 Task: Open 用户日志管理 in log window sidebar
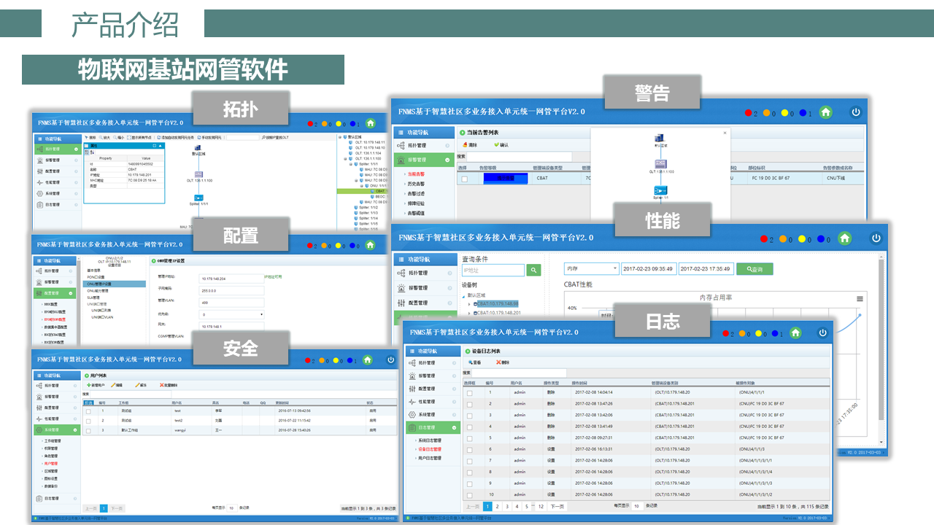pyautogui.click(x=429, y=458)
